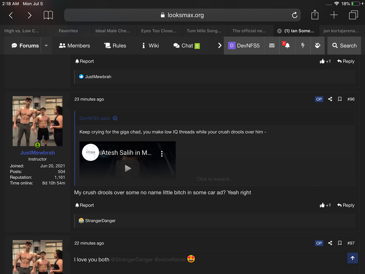The width and height of the screenshot is (365, 274).
Task: Play the Atesh Salih embedded video
Action: [x=128, y=168]
